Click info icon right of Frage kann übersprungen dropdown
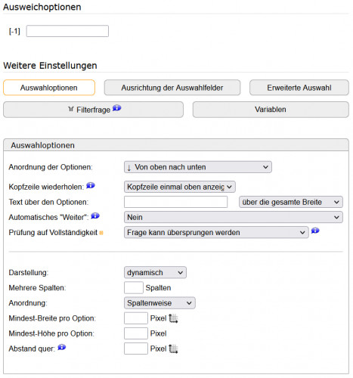The height and width of the screenshot is (378, 353). [315, 231]
